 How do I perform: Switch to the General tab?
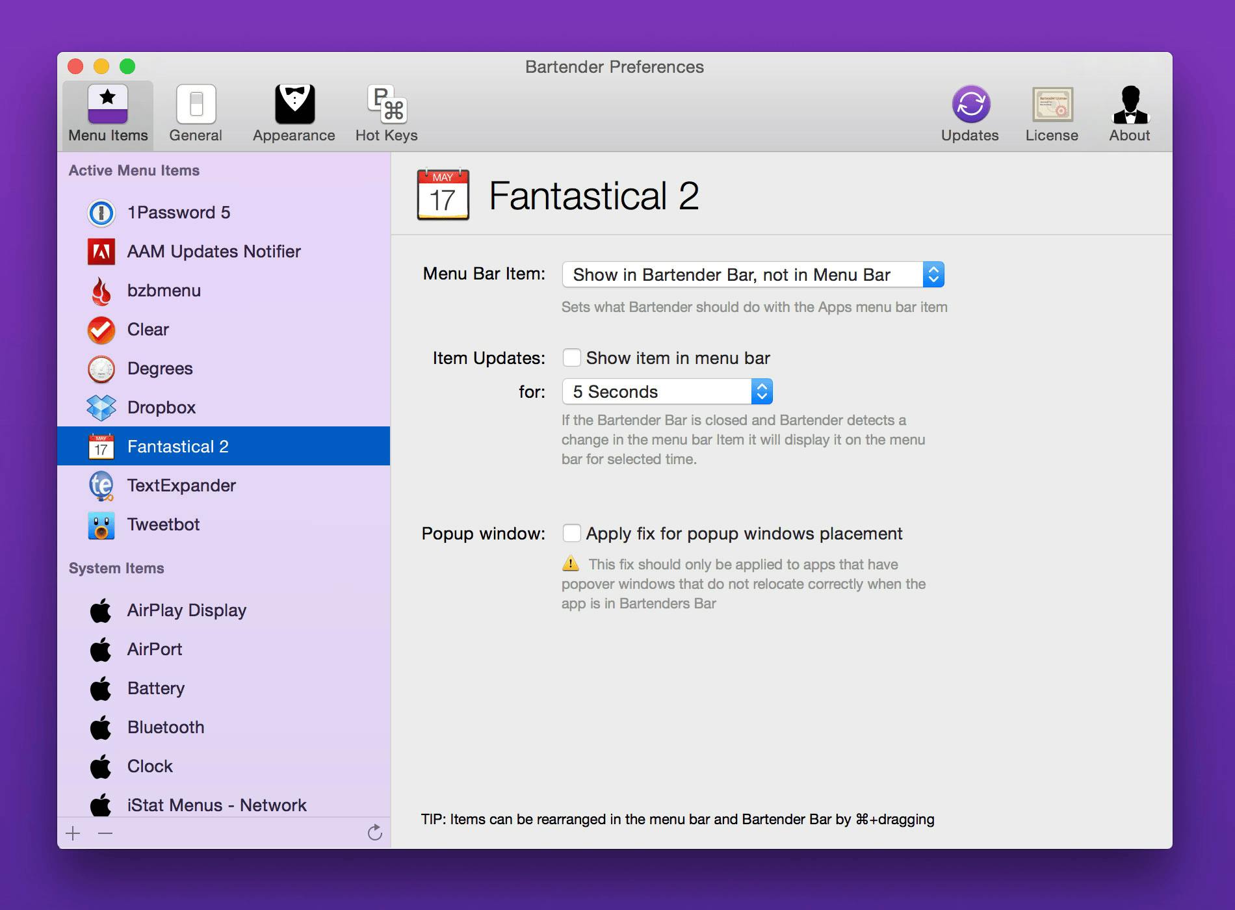[196, 113]
